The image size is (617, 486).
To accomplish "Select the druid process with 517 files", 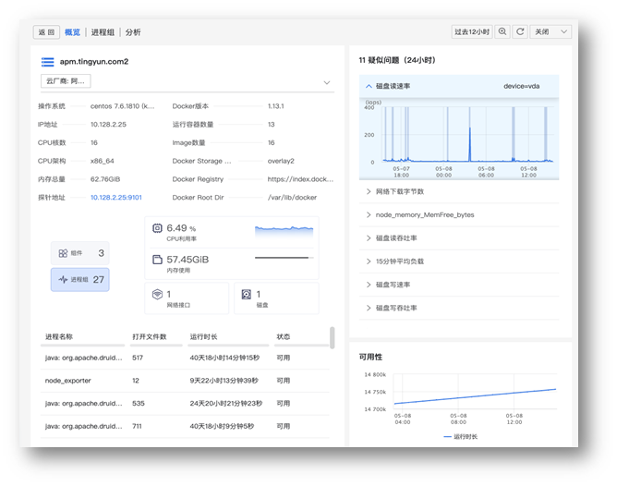I will click(x=185, y=358).
